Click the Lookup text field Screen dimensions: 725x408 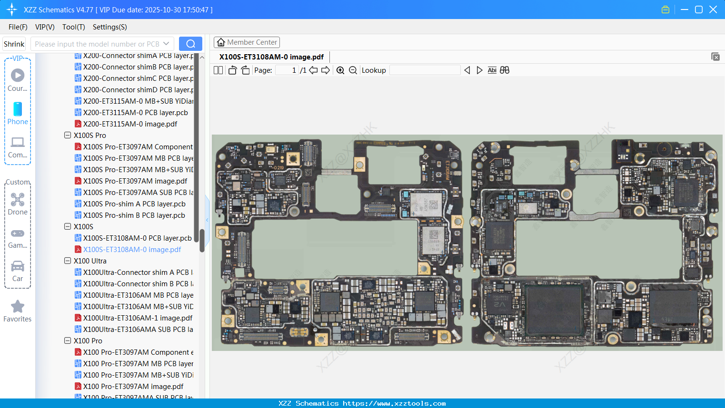pos(425,70)
